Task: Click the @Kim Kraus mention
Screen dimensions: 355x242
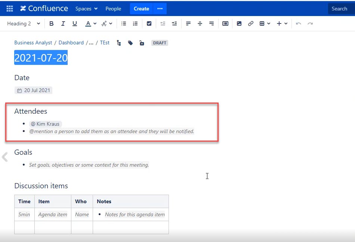Action: (45, 124)
